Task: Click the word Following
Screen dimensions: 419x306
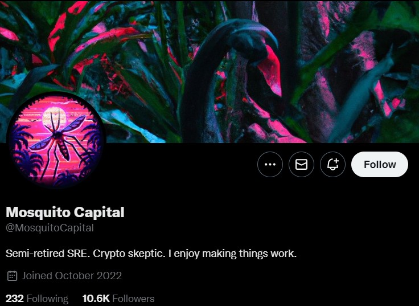Action: click(48, 299)
